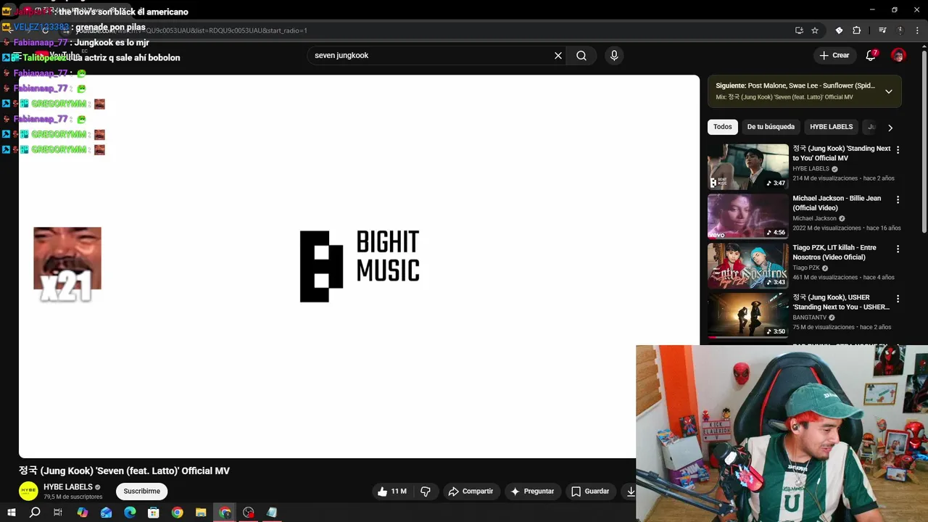The image size is (928, 522).
Task: Open the Windows Start menu
Action: point(12,513)
